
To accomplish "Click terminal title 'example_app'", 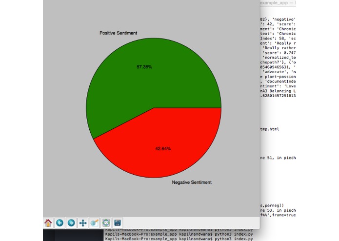I will pos(274,3).
